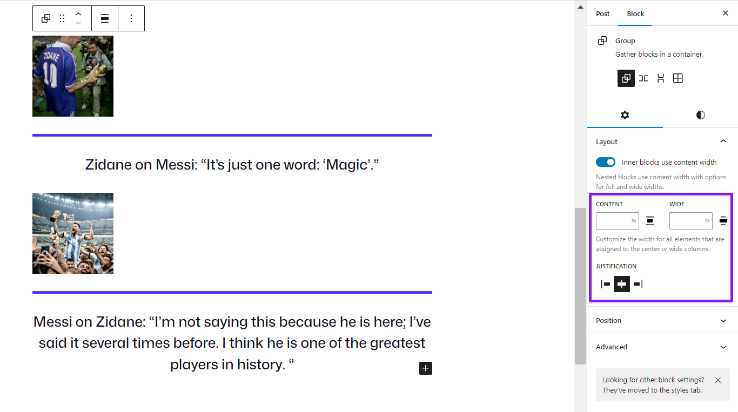
Task: Justify items right
Action: pyautogui.click(x=638, y=284)
